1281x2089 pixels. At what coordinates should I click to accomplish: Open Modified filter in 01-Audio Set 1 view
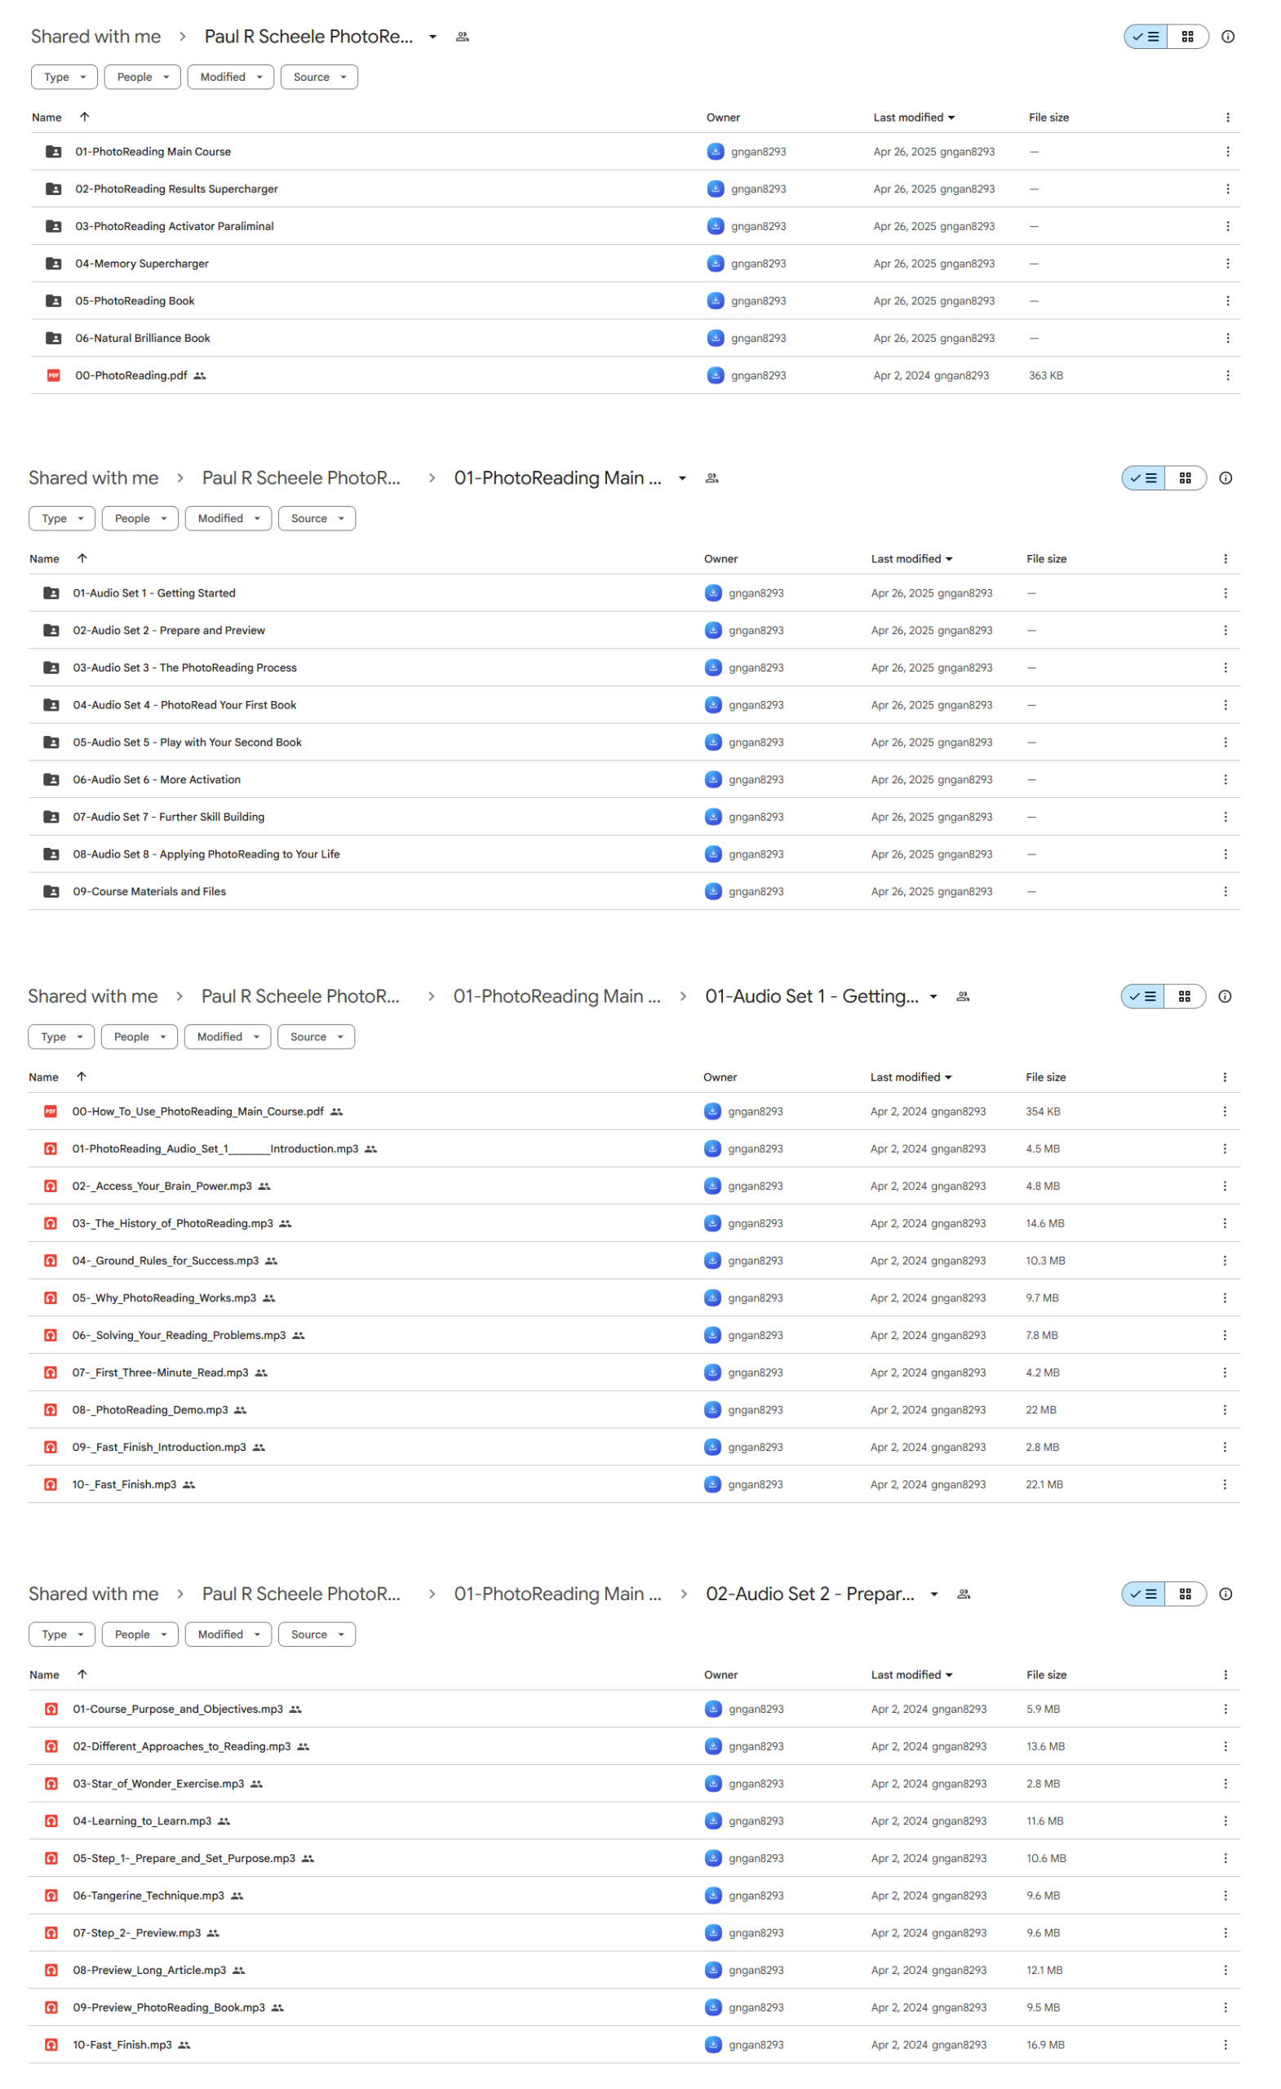click(227, 1037)
